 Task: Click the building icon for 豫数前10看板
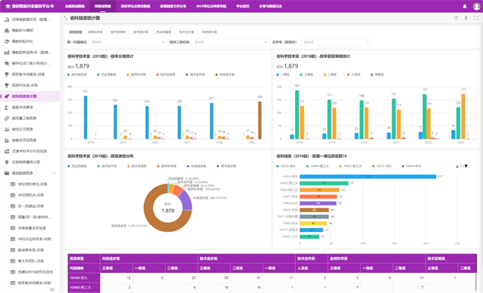click(7, 30)
